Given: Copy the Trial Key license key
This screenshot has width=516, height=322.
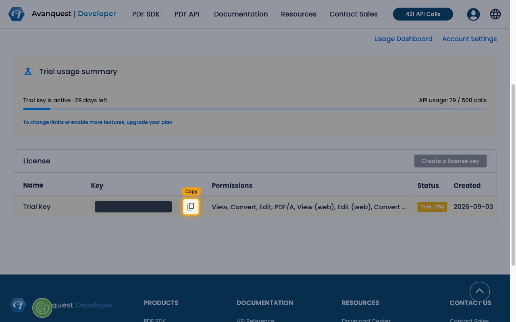Looking at the screenshot, I should point(191,206).
